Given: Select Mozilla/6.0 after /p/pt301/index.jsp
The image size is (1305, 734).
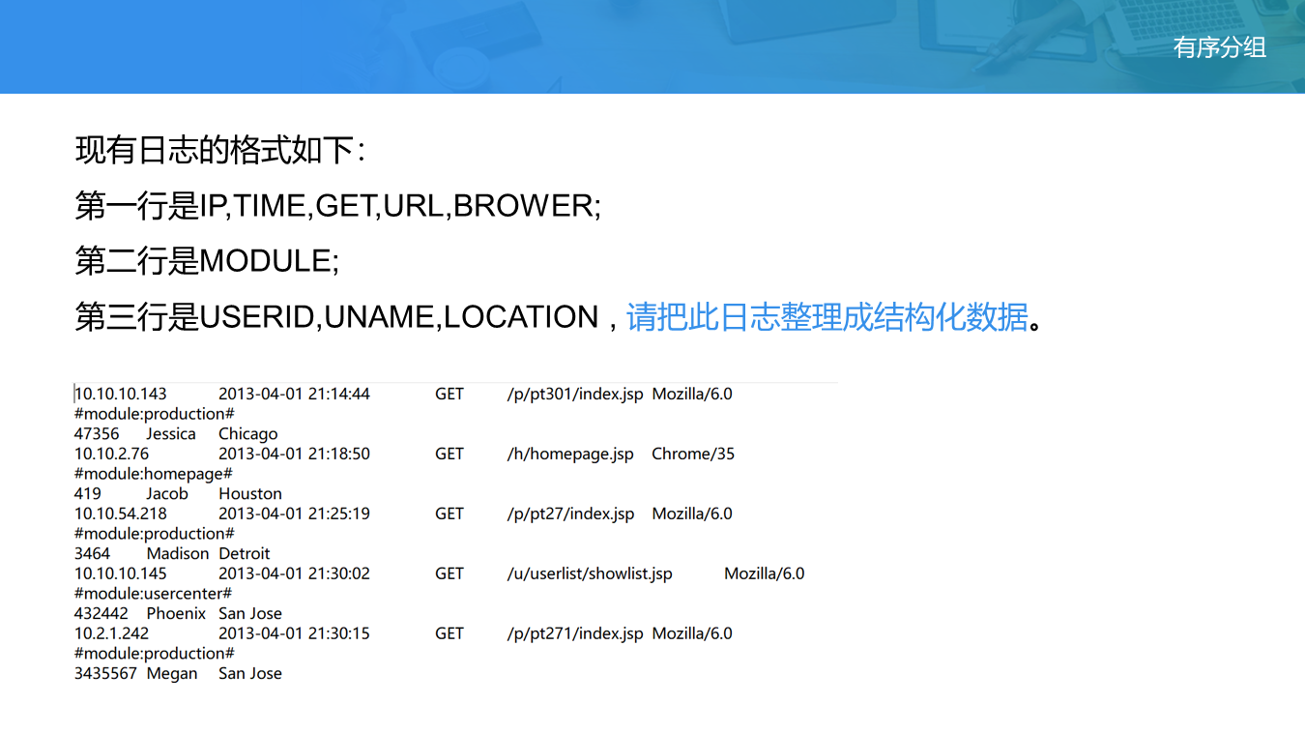Looking at the screenshot, I should click(692, 395).
